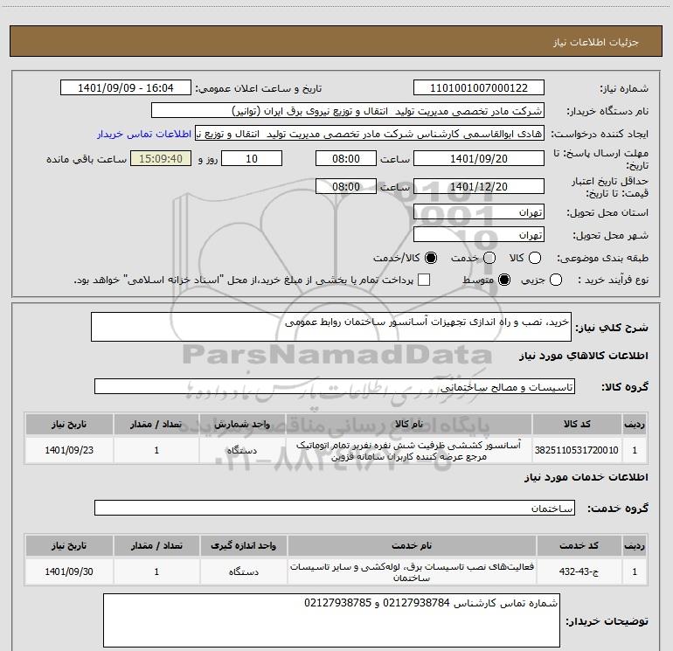The height and width of the screenshot is (651, 673).
Task: Click the goods need date 1401/09/23
Action: click(69, 450)
